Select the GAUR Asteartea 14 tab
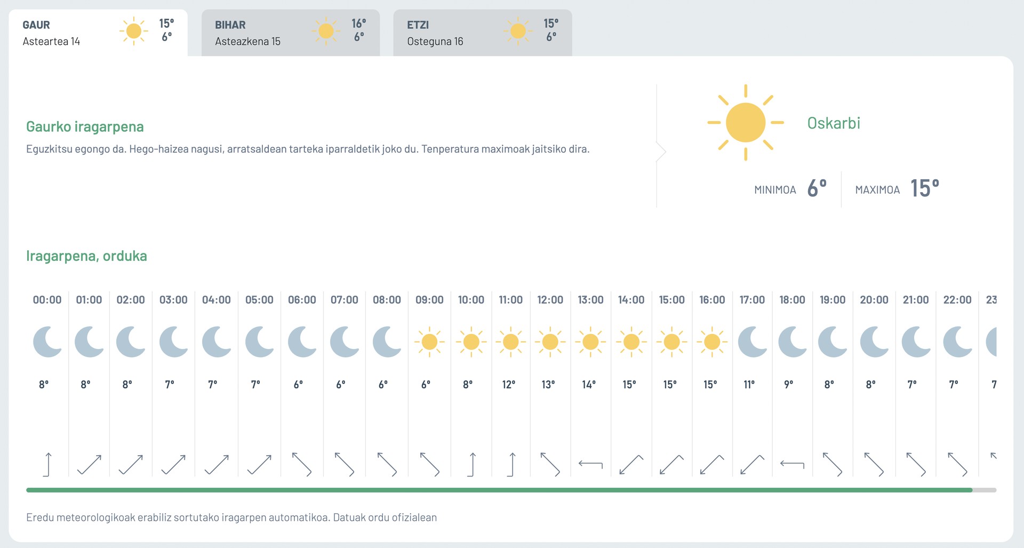1024x548 pixels. [98, 33]
